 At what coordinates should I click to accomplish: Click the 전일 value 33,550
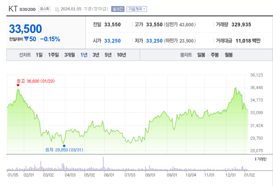113,25
